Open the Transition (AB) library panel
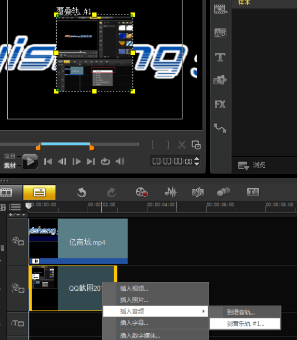The image size is (297, 340). pos(220,33)
